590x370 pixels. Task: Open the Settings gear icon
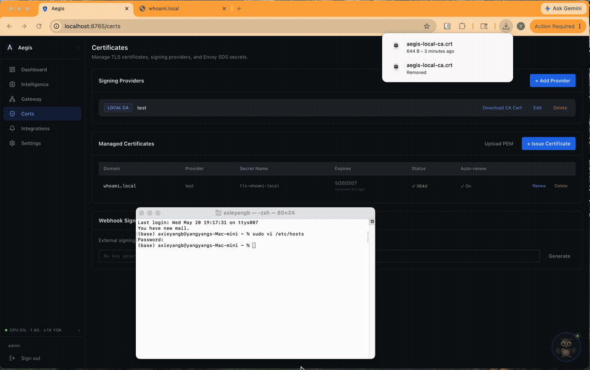(x=12, y=143)
